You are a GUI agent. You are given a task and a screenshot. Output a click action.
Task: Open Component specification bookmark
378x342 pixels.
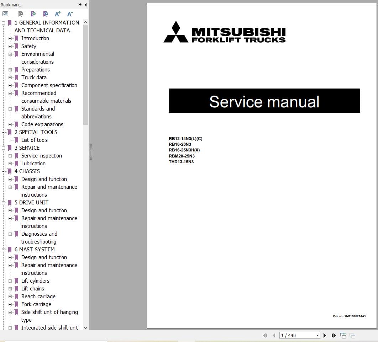[x=49, y=85]
